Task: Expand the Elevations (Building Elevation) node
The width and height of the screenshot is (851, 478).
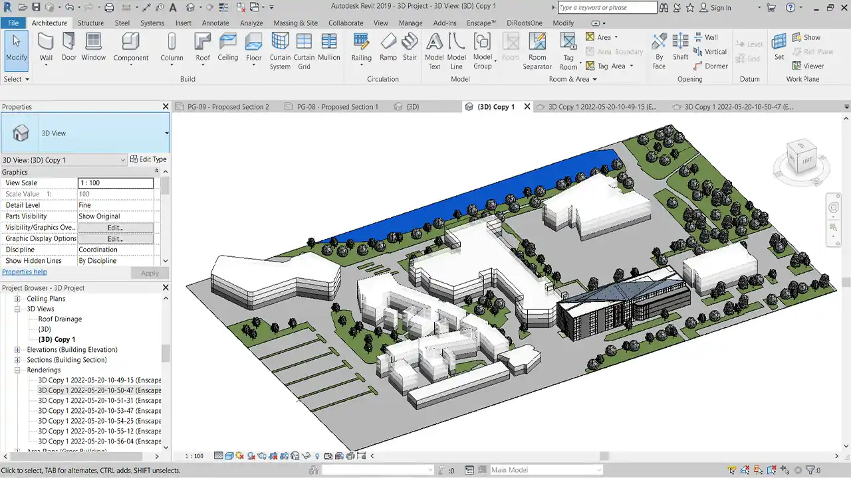Action: tap(17, 350)
